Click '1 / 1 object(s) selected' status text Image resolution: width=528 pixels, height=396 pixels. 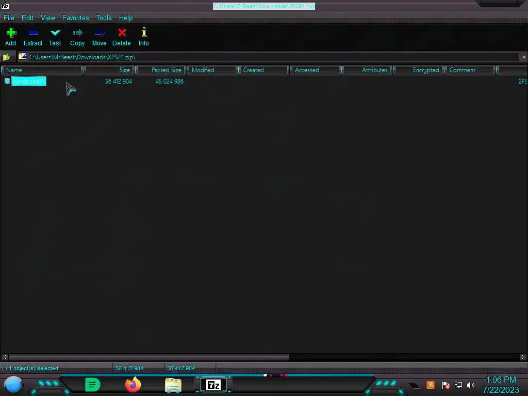(x=29, y=368)
